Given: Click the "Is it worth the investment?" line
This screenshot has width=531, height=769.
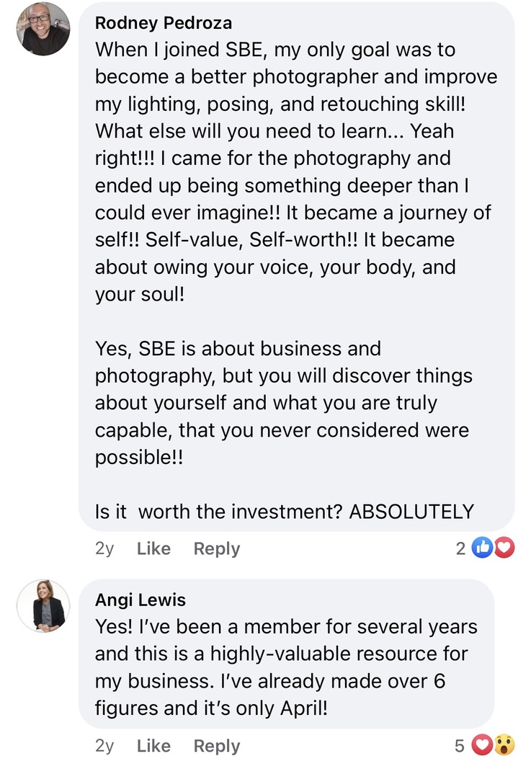Looking at the screenshot, I should pyautogui.click(x=285, y=512).
